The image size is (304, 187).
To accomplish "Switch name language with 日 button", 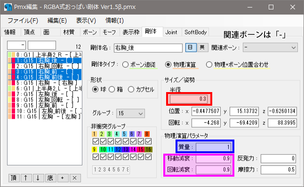I will [x=191, y=47].
